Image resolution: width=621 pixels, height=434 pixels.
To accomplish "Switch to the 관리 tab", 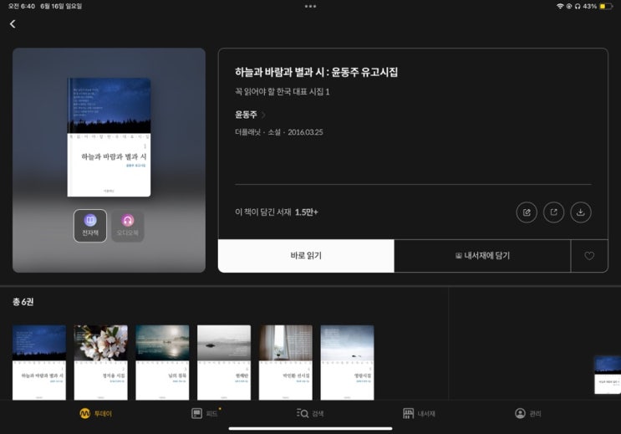I will [x=528, y=413].
